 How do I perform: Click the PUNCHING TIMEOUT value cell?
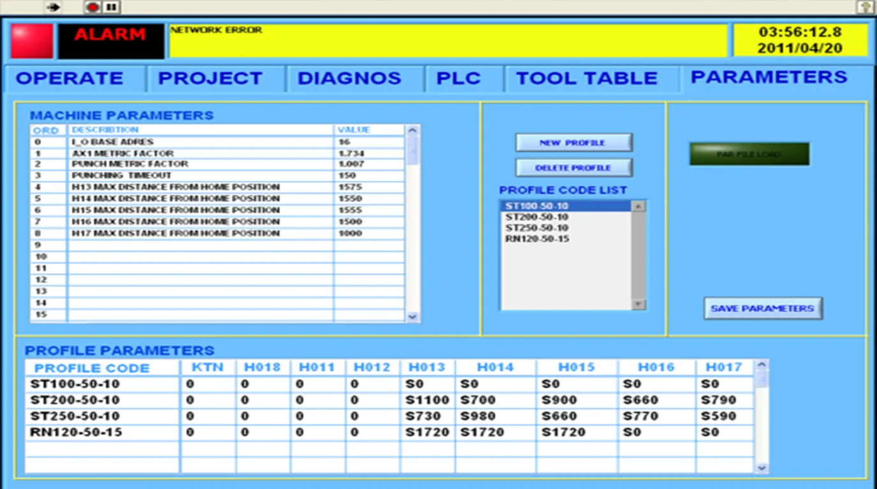coord(368,176)
